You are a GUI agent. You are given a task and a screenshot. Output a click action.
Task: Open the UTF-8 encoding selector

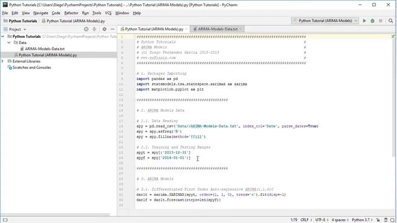pyautogui.click(x=321, y=220)
